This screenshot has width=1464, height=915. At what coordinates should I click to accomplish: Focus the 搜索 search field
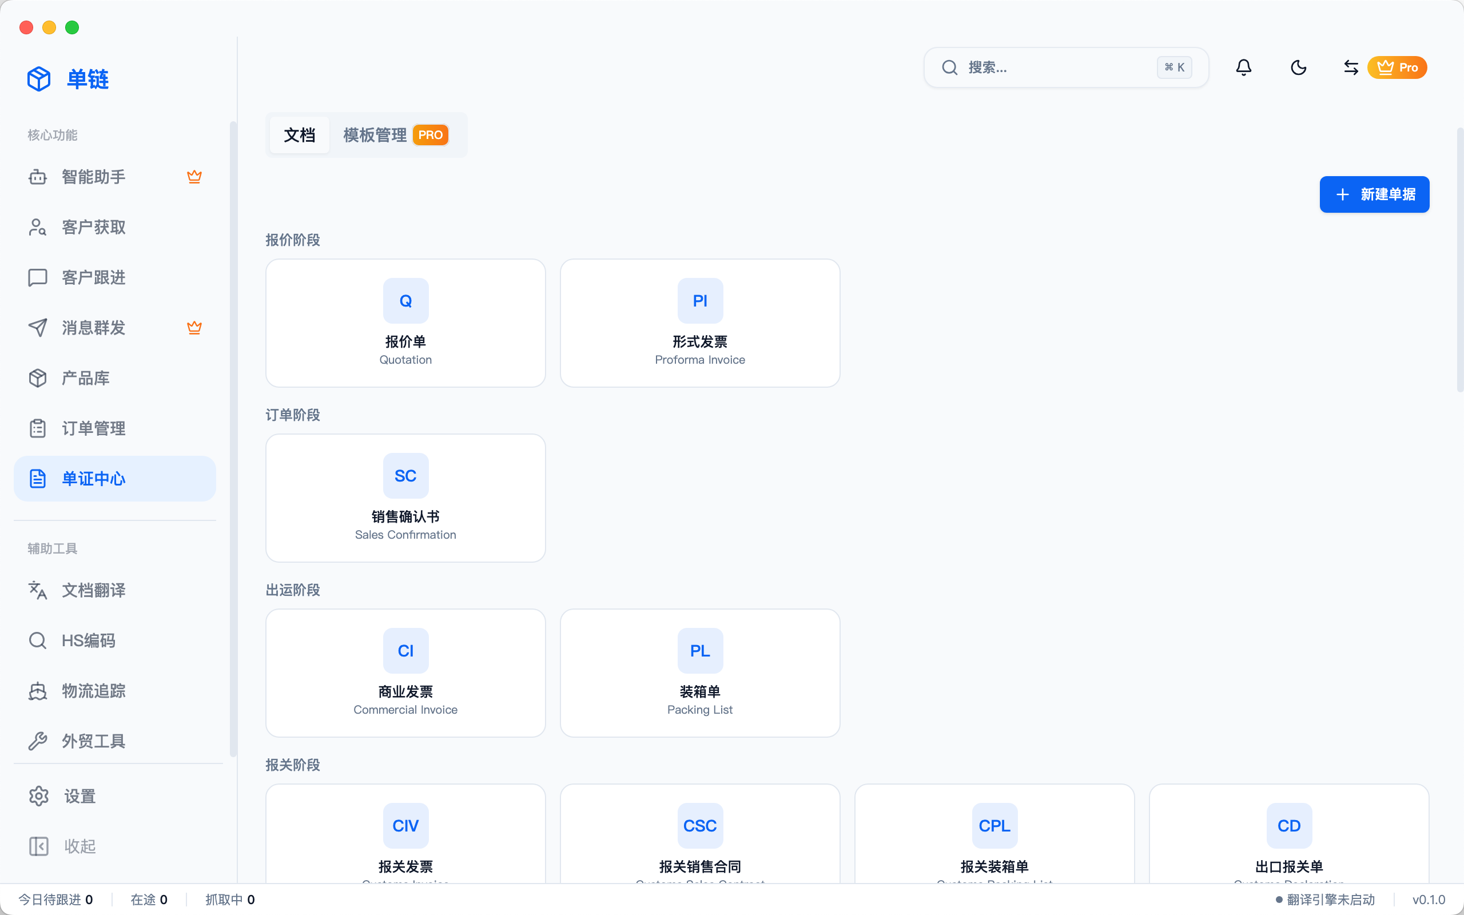[x=1059, y=67]
